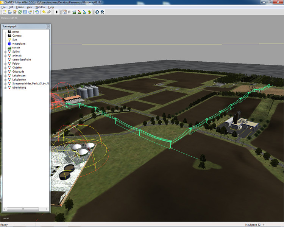
Task: Select the Gebaeude text label
Action: point(18,72)
